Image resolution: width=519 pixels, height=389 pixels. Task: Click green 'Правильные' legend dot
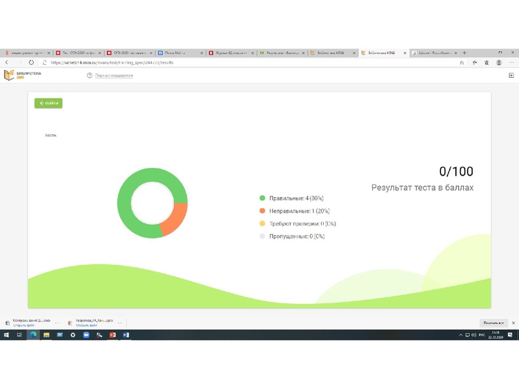coord(262,198)
